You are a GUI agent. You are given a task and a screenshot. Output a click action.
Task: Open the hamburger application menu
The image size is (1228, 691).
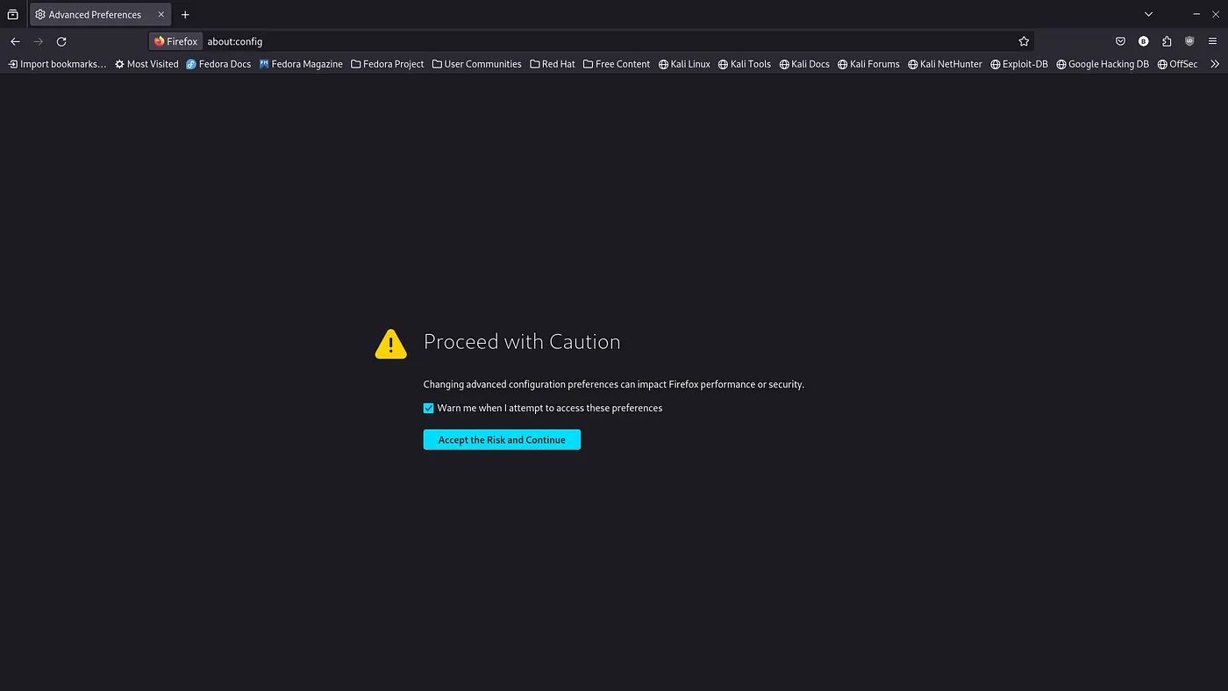(1213, 41)
